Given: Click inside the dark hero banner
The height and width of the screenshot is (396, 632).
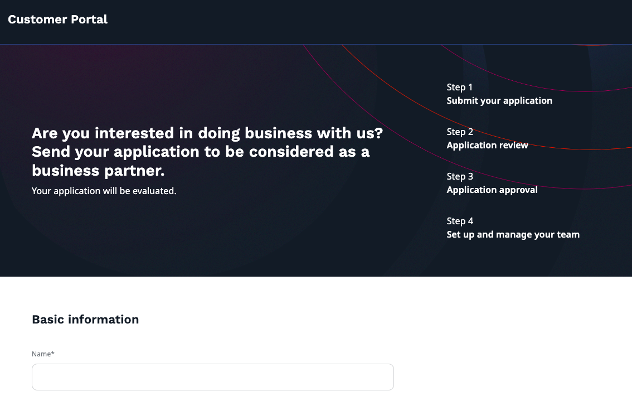Looking at the screenshot, I should [x=223, y=251].
